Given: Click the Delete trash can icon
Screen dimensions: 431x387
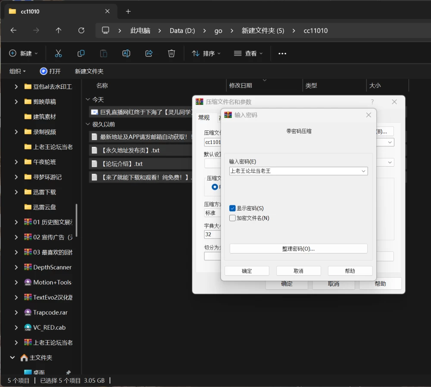Looking at the screenshot, I should 172,53.
